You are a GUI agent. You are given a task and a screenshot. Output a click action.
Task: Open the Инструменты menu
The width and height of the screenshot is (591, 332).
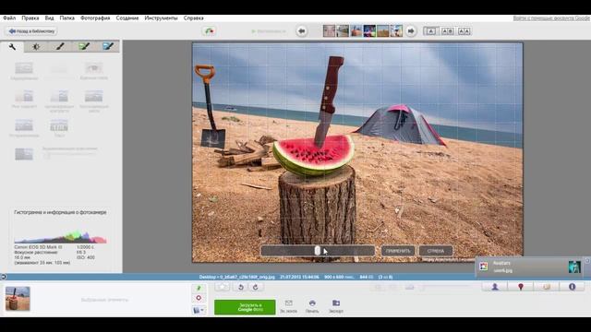tap(161, 18)
